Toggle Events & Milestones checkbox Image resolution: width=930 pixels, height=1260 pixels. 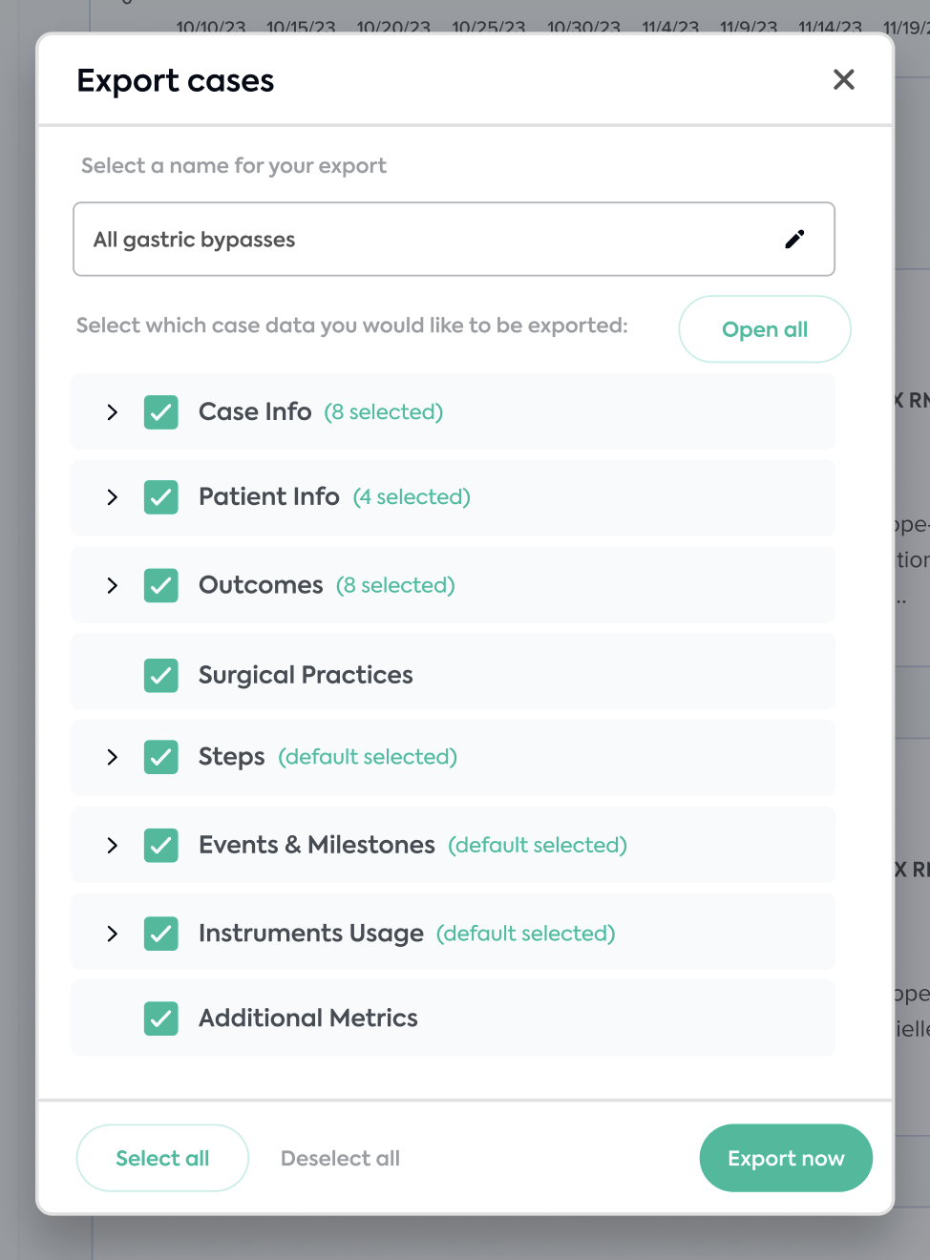point(161,846)
